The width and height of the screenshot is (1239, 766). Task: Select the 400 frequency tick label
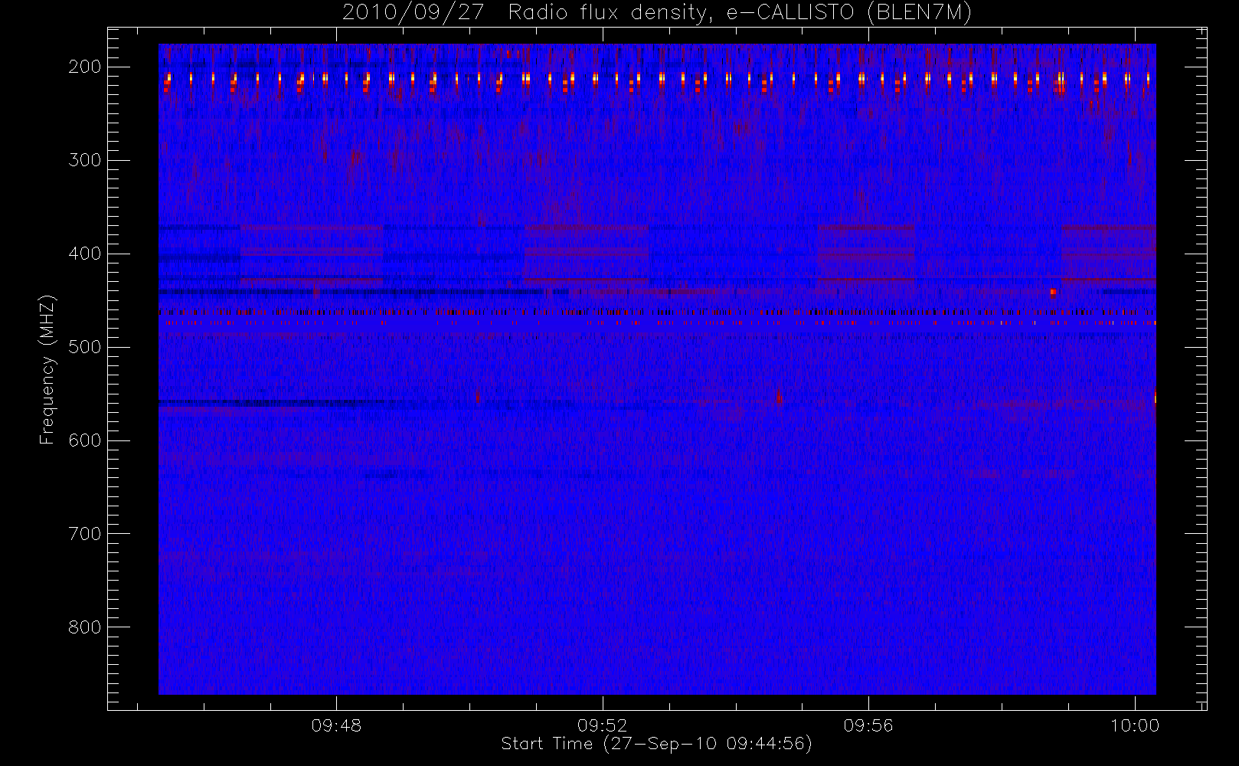[x=85, y=254]
